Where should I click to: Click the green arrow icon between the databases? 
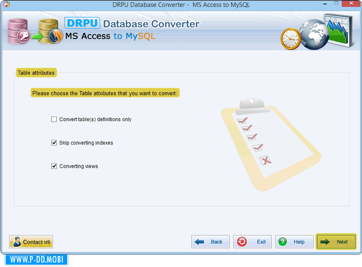tap(37, 36)
